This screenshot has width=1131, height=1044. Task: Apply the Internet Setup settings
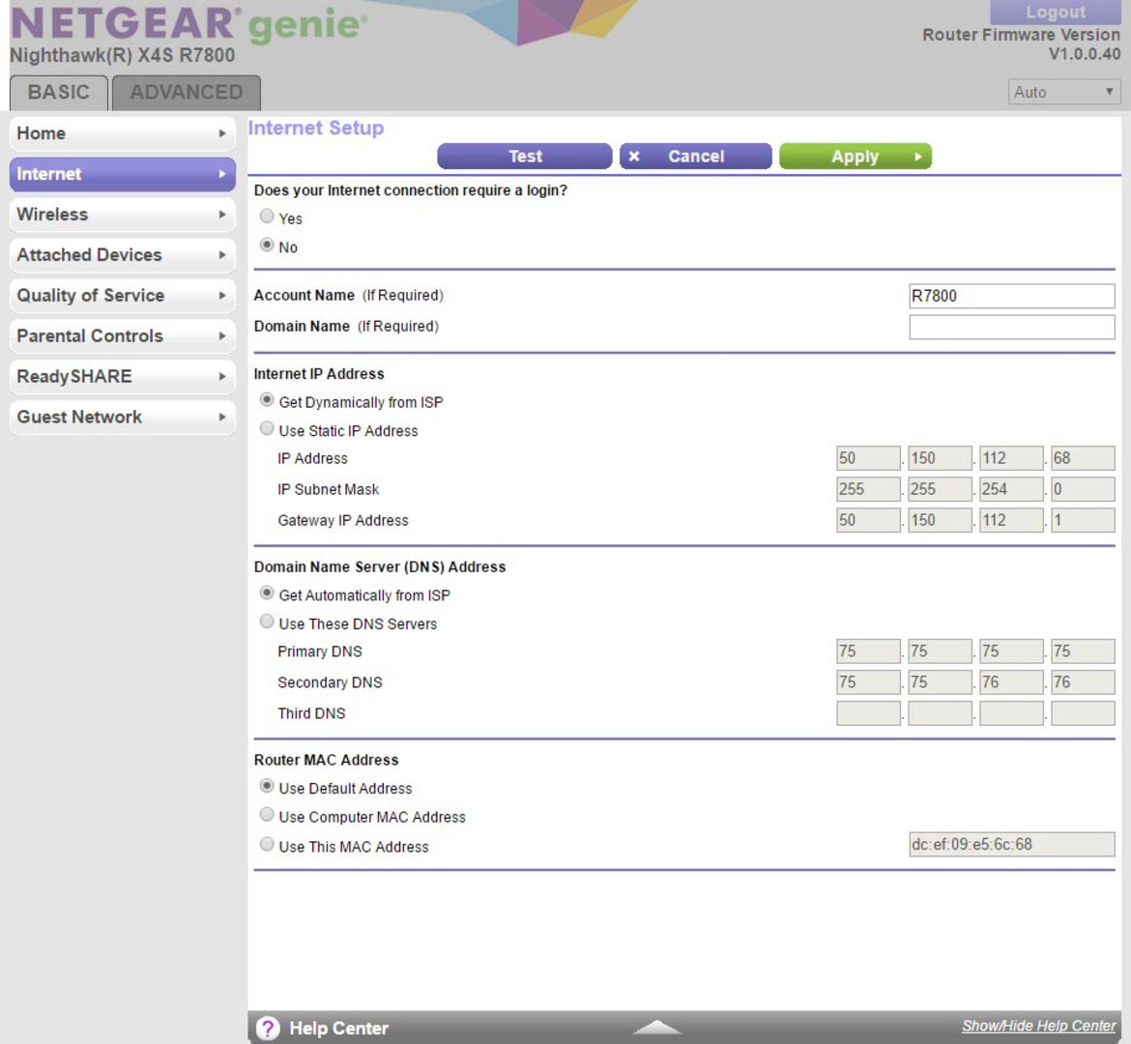coord(855,157)
